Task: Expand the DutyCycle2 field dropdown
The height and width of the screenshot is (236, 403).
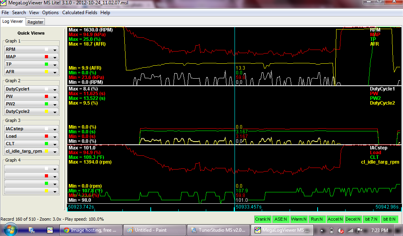Action: coord(55,111)
